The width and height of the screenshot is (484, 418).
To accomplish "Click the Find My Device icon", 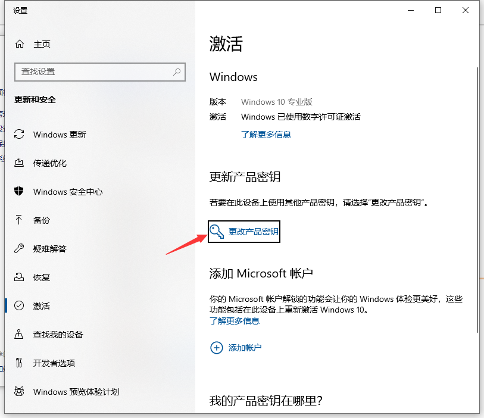I will 19,335.
